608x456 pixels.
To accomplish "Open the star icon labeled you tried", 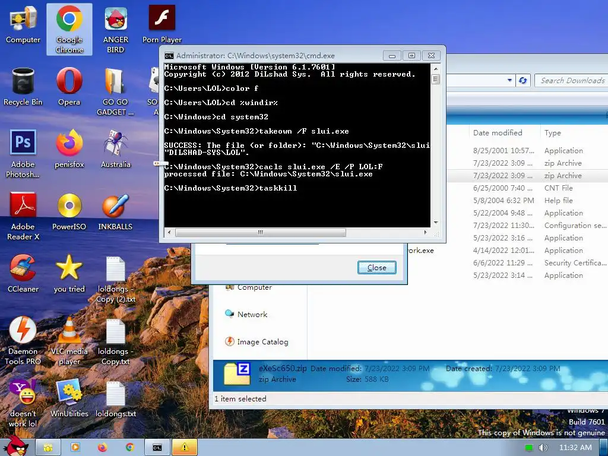I will click(x=69, y=274).
